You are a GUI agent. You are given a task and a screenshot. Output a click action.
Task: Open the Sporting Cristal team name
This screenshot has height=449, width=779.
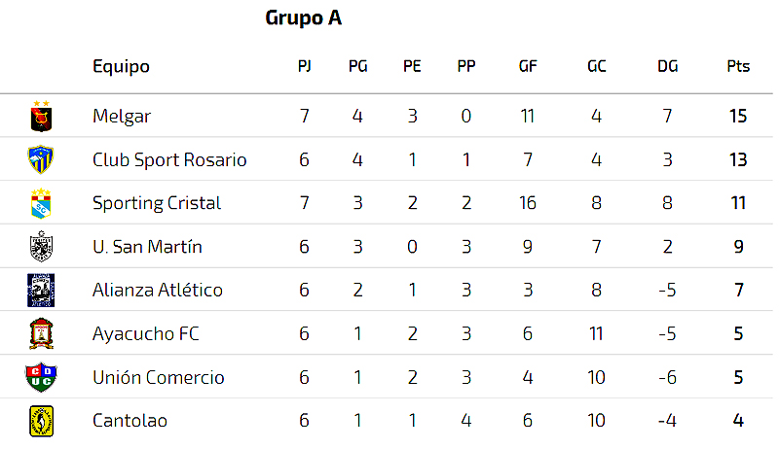(157, 203)
